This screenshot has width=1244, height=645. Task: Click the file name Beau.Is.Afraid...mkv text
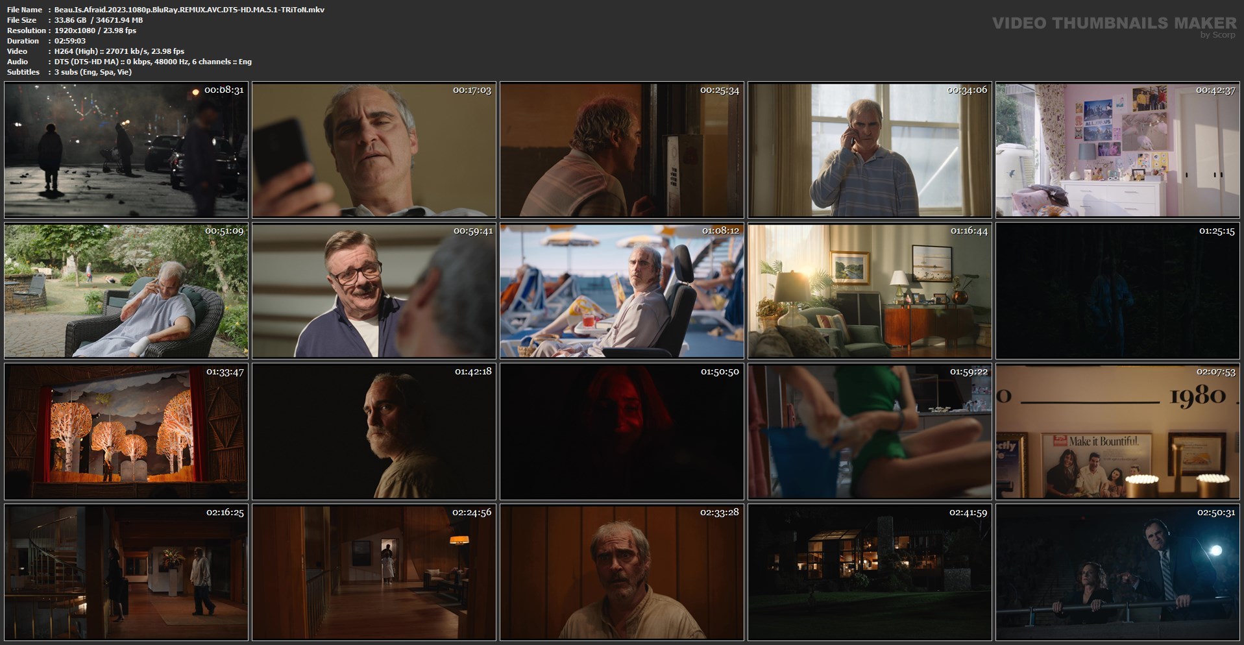point(189,10)
